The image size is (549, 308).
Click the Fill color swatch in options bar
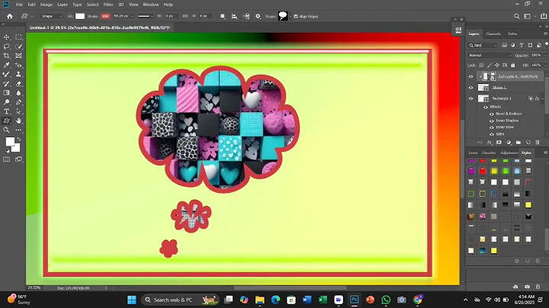pyautogui.click(x=80, y=16)
